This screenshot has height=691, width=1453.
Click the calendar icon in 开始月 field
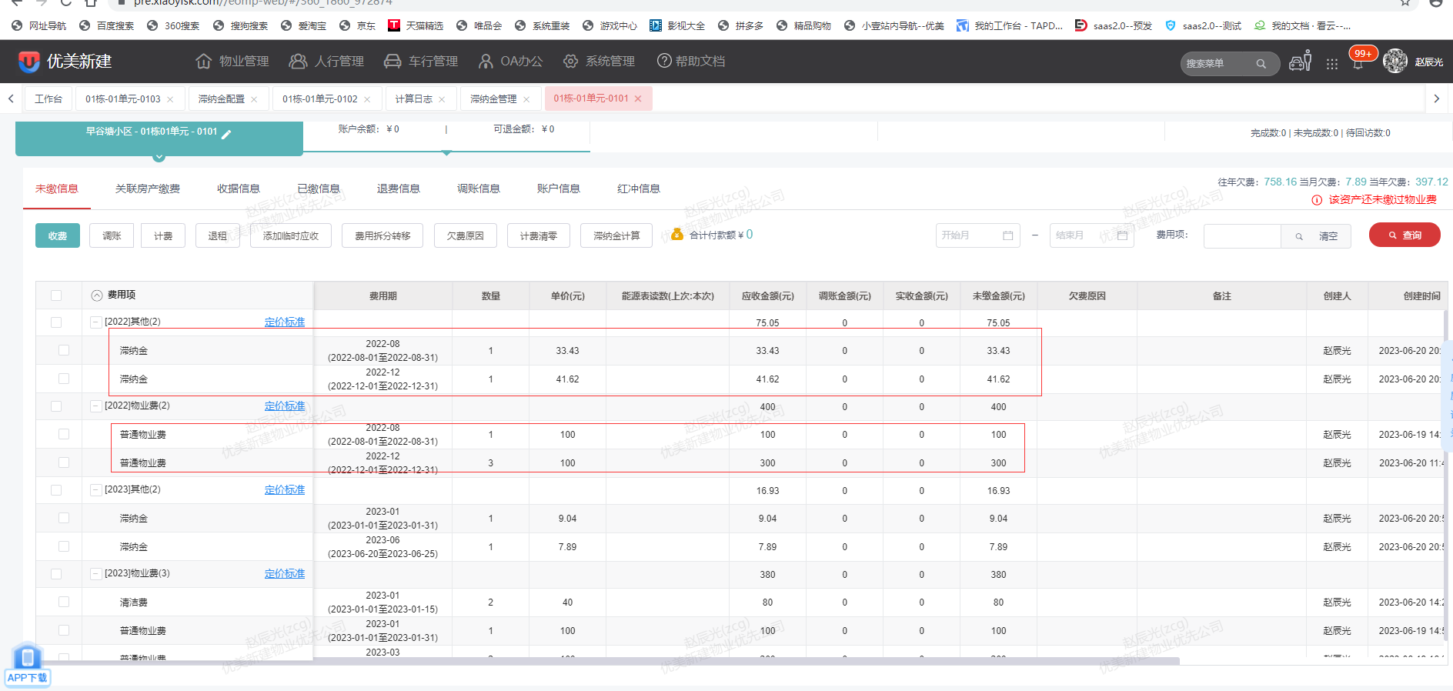tap(1007, 235)
